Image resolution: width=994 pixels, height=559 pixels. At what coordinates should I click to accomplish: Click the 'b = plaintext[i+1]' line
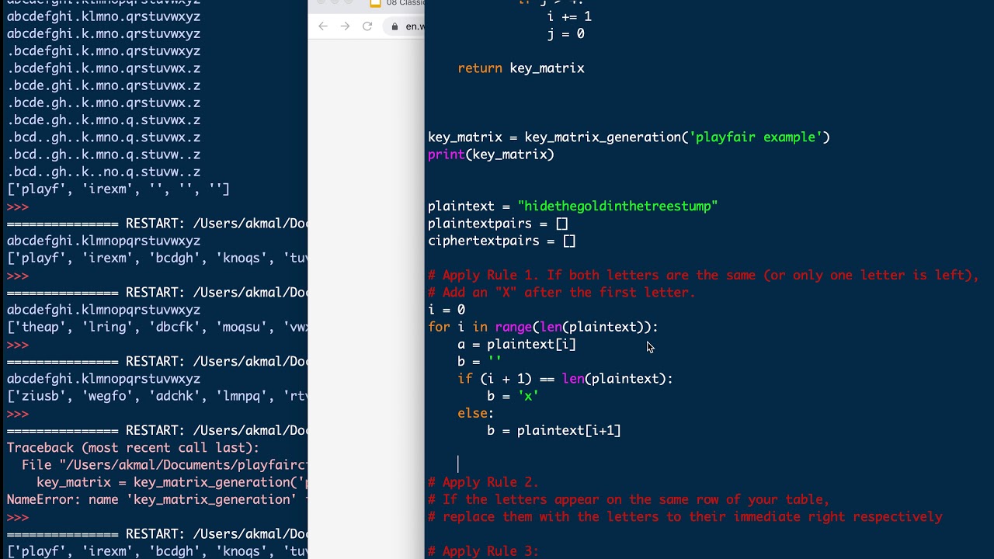(554, 430)
